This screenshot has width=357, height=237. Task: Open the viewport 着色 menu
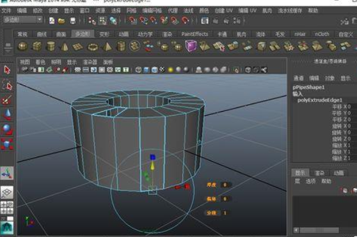coord(40,62)
